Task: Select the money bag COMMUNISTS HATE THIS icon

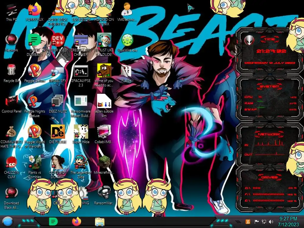Action: pos(12,137)
